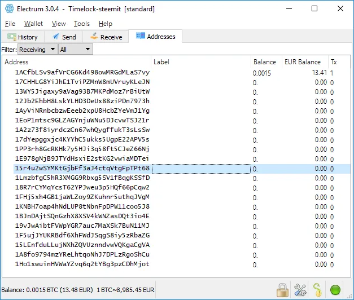Open the View menu
Viewport: 354px width, 300px height.
(59, 24)
